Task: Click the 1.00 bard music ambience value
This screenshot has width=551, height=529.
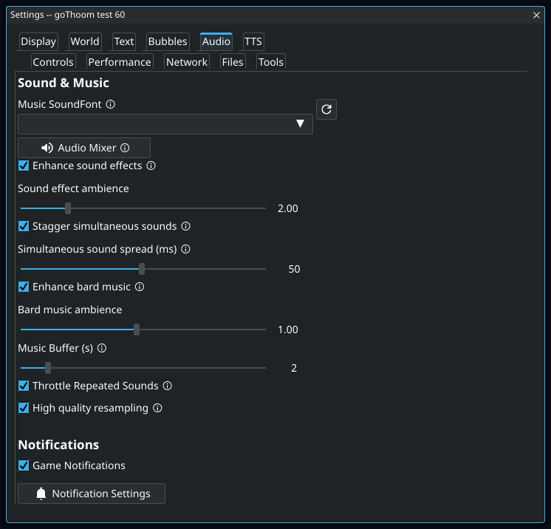Action: [x=288, y=330]
